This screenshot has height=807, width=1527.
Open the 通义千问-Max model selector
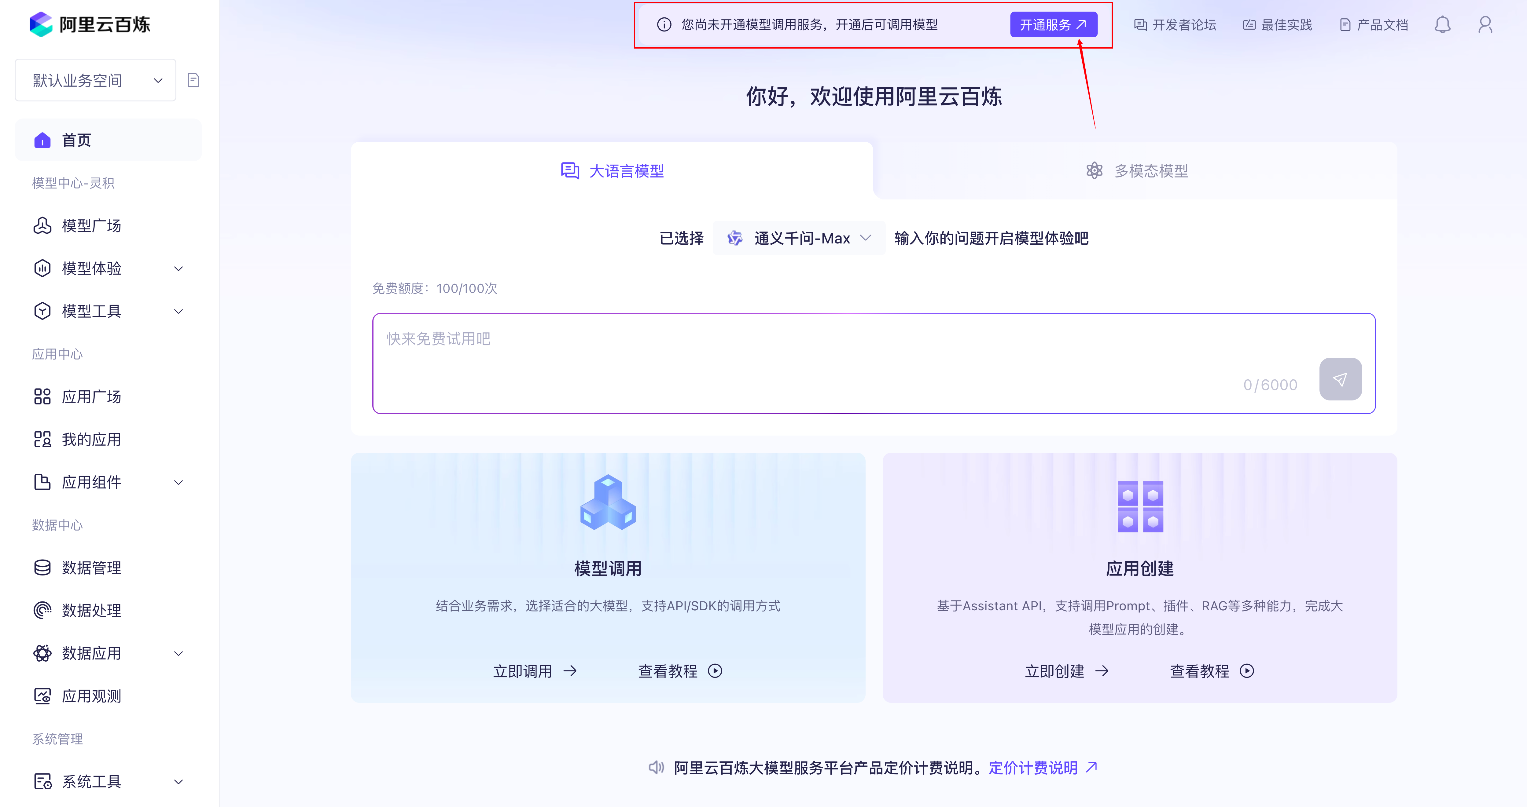(x=798, y=238)
